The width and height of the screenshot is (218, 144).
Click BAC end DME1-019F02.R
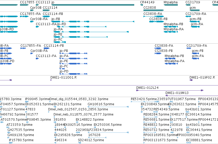191,80
